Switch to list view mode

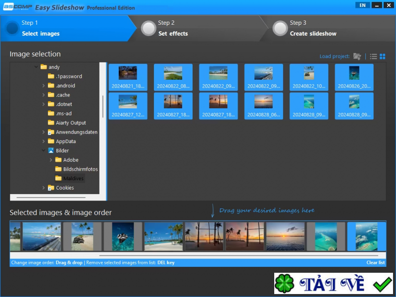[x=374, y=56]
